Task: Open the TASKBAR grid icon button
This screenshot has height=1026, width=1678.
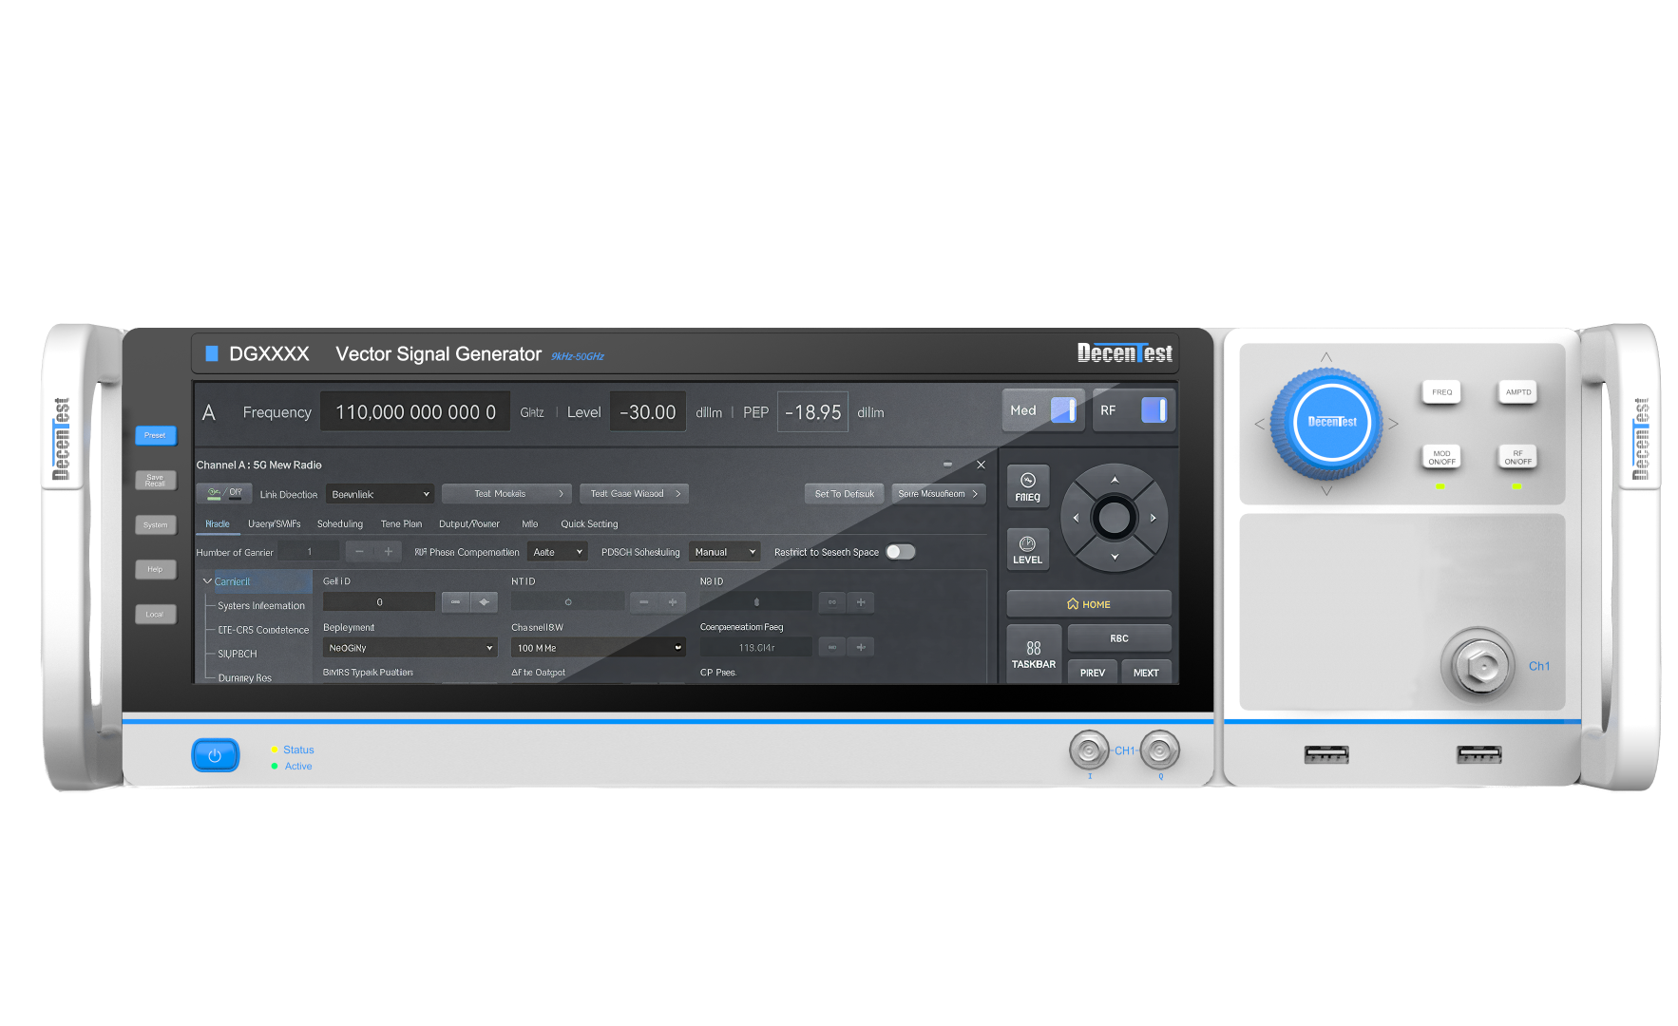Action: coord(1034,654)
